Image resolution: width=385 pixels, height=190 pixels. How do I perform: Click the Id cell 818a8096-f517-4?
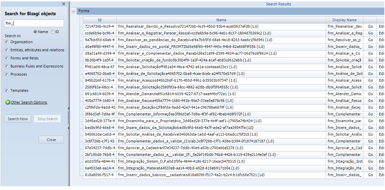[x=100, y=175]
